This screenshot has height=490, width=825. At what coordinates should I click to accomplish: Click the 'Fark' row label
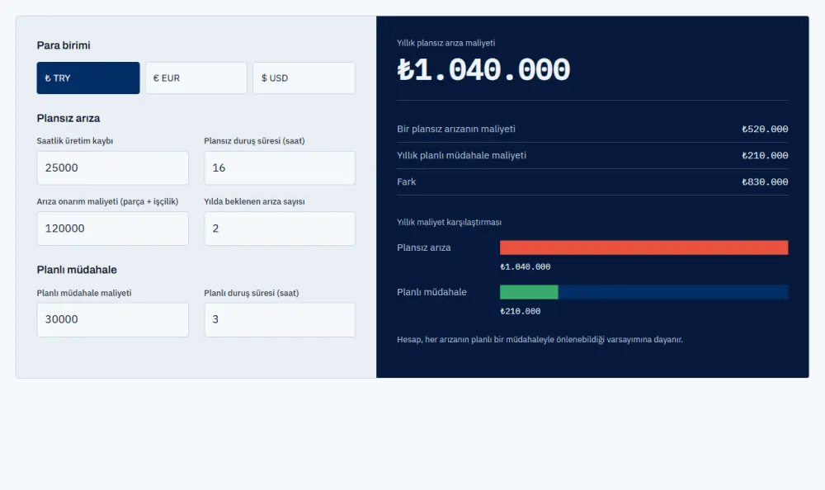point(406,181)
